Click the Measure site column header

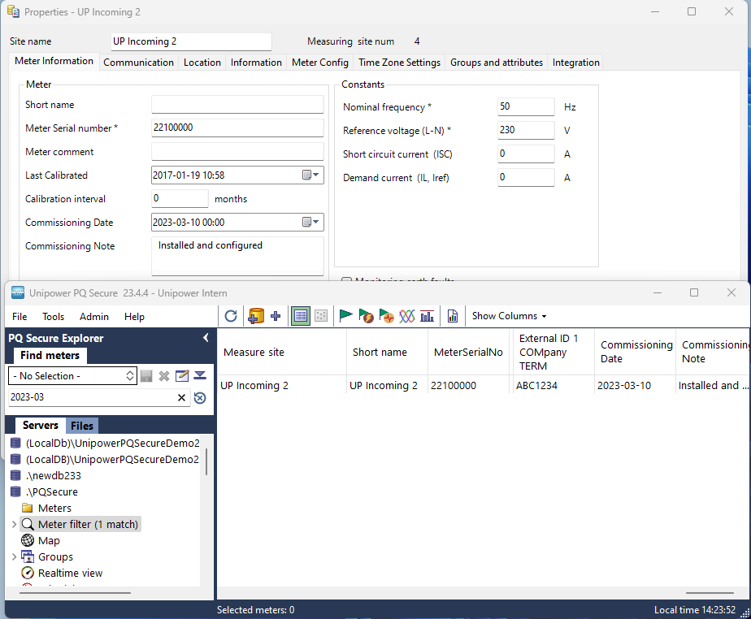pyautogui.click(x=282, y=353)
